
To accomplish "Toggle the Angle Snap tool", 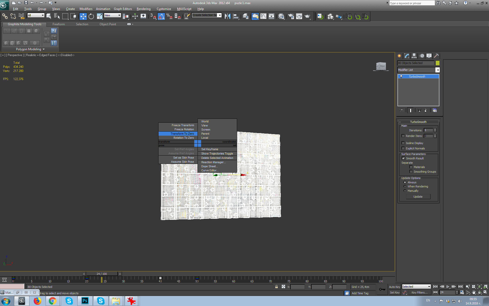I will (x=161, y=16).
